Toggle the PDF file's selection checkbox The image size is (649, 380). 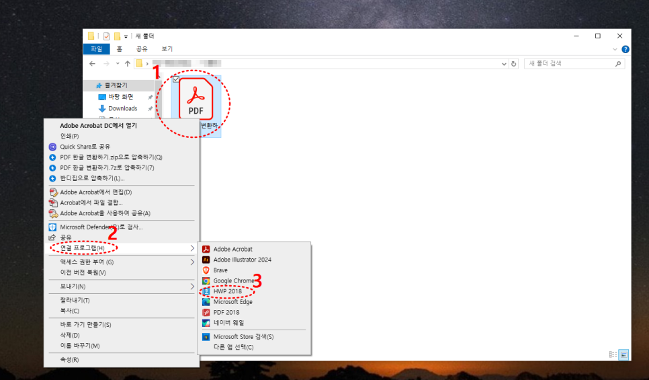pos(176,79)
